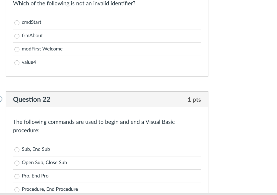Click the frmAbout answer label text
This screenshot has width=277, height=195.
32,36
